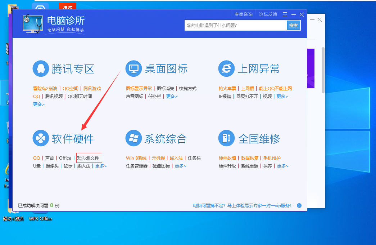Viewport: 376px width, 245px height.
Task: Select 输入法 under 系统综合
Action: coord(176,158)
